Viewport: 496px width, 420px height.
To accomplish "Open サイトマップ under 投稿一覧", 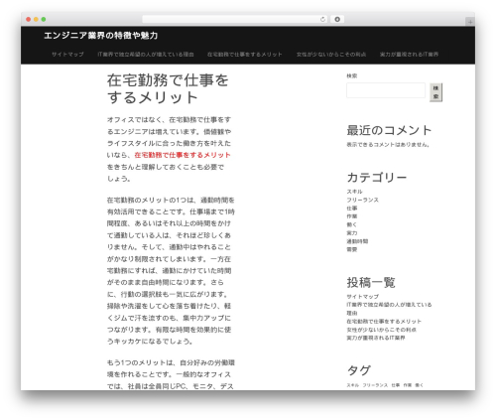I will point(362,297).
